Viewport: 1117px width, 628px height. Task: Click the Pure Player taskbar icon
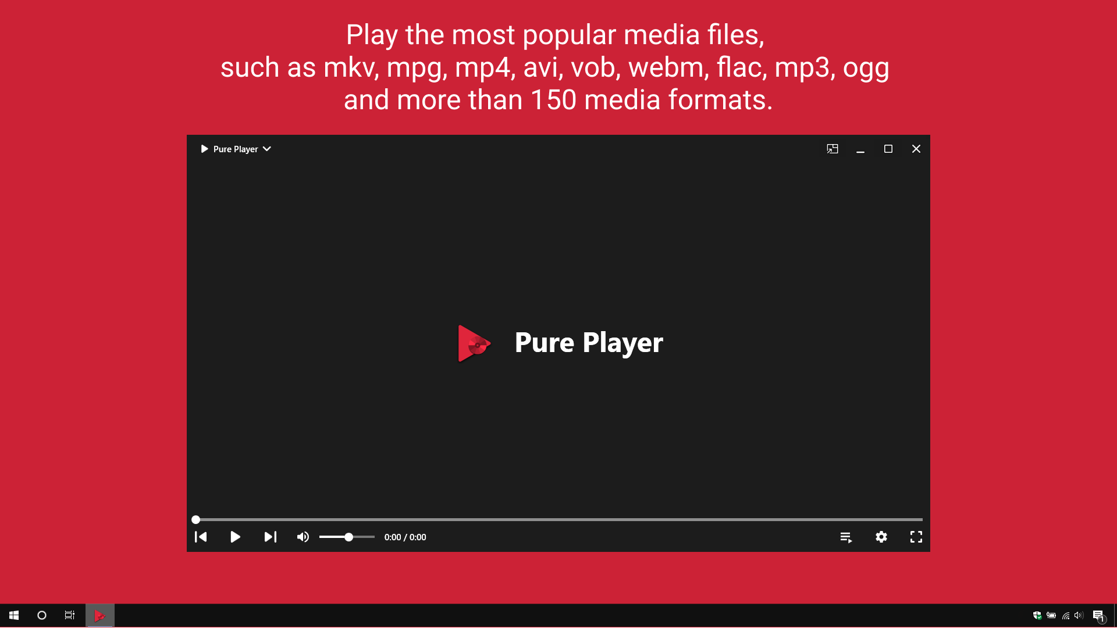(x=100, y=615)
